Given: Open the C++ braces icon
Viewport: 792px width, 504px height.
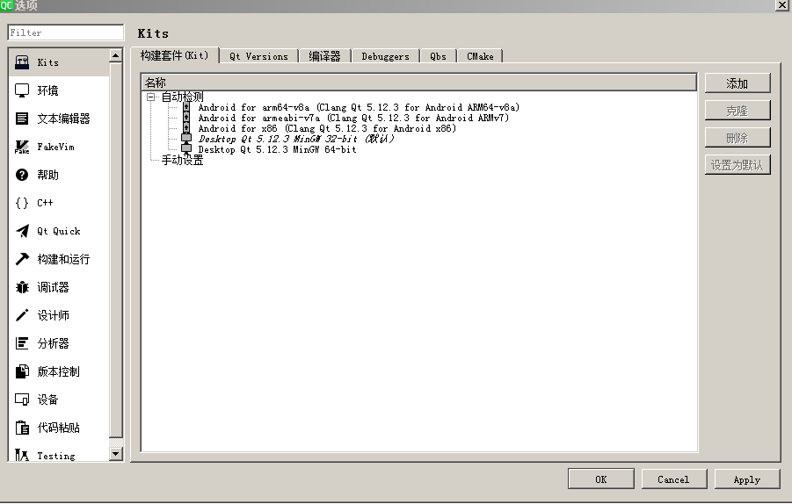Looking at the screenshot, I should pyautogui.click(x=22, y=203).
